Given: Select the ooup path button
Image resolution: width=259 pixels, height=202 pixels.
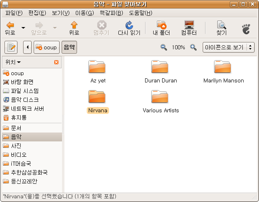Looking at the screenshot, I should coord(47,47).
